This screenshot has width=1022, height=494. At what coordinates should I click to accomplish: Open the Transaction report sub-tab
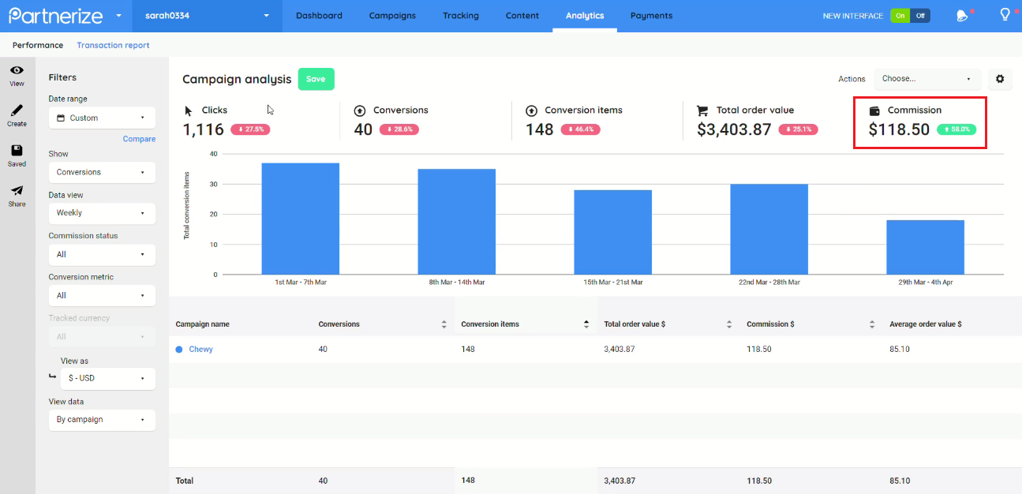113,45
